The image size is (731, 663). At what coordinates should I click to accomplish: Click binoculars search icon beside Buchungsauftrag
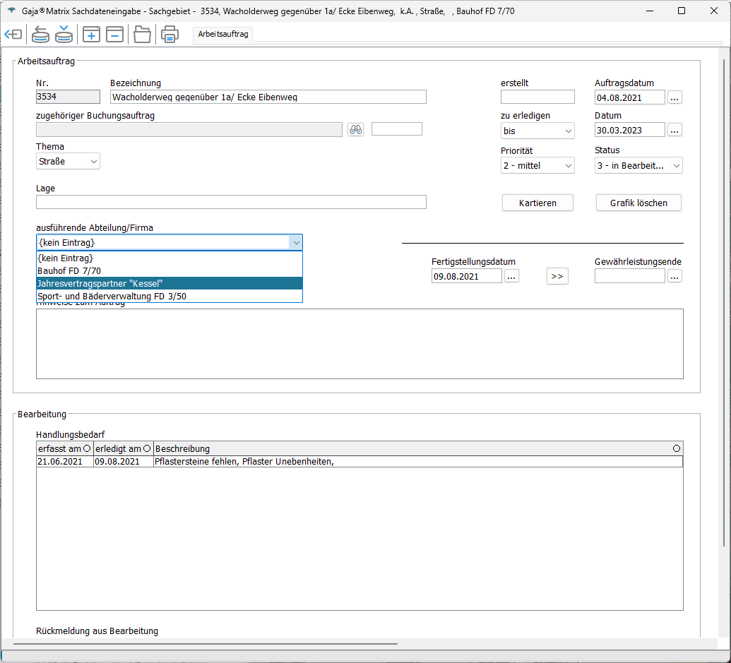[x=356, y=129]
